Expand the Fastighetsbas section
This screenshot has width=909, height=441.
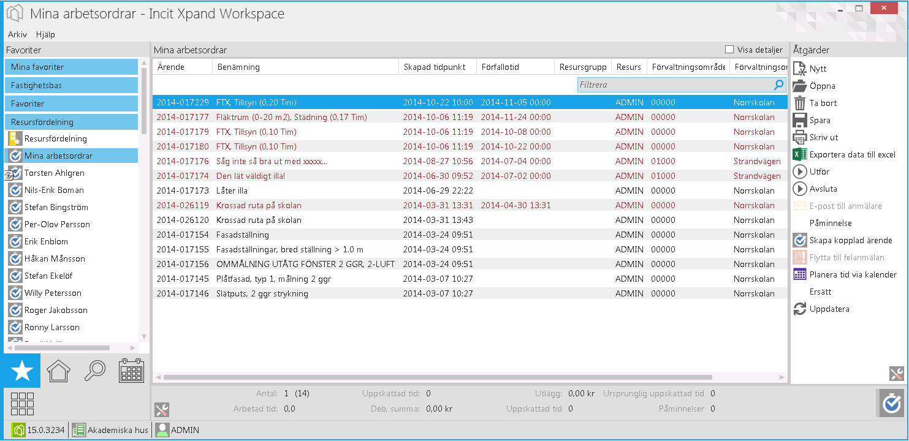[x=71, y=85]
